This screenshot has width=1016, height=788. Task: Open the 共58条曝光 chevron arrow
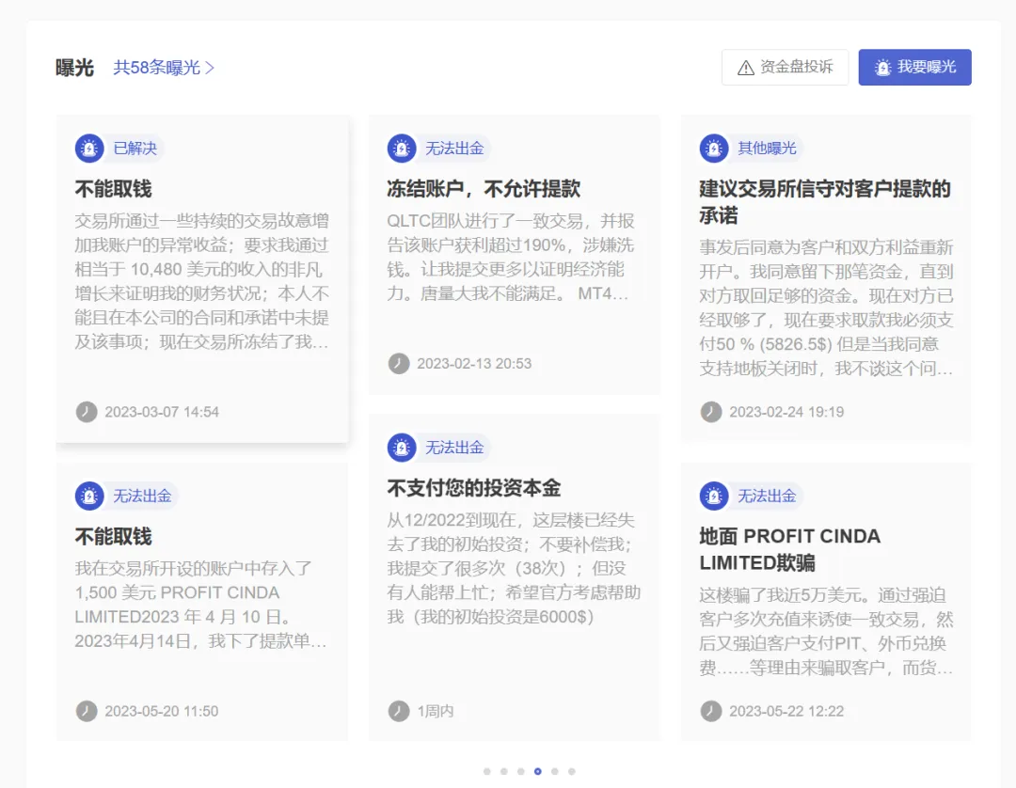point(209,68)
